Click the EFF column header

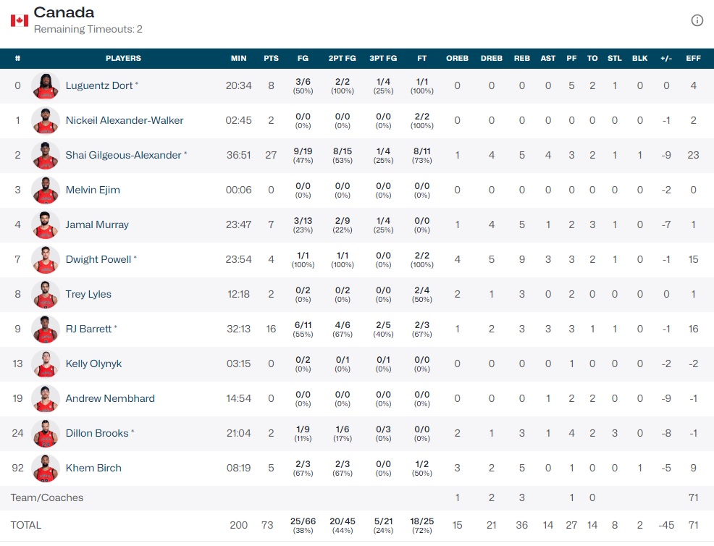click(x=693, y=59)
